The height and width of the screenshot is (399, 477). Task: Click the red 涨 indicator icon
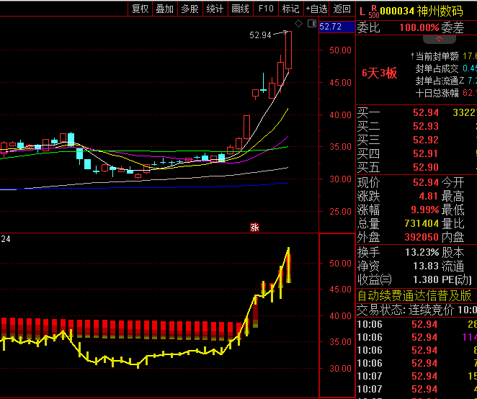pyautogui.click(x=254, y=228)
